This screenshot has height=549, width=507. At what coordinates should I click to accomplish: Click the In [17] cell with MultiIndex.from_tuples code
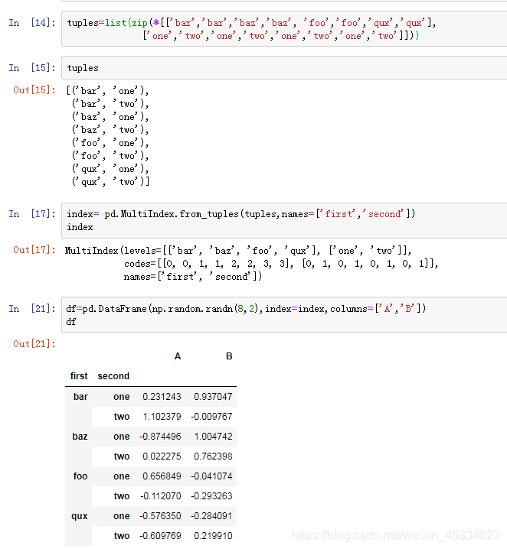click(284, 220)
